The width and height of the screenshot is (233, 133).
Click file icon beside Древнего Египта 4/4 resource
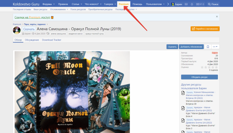pyautogui.click(x=183, y=108)
